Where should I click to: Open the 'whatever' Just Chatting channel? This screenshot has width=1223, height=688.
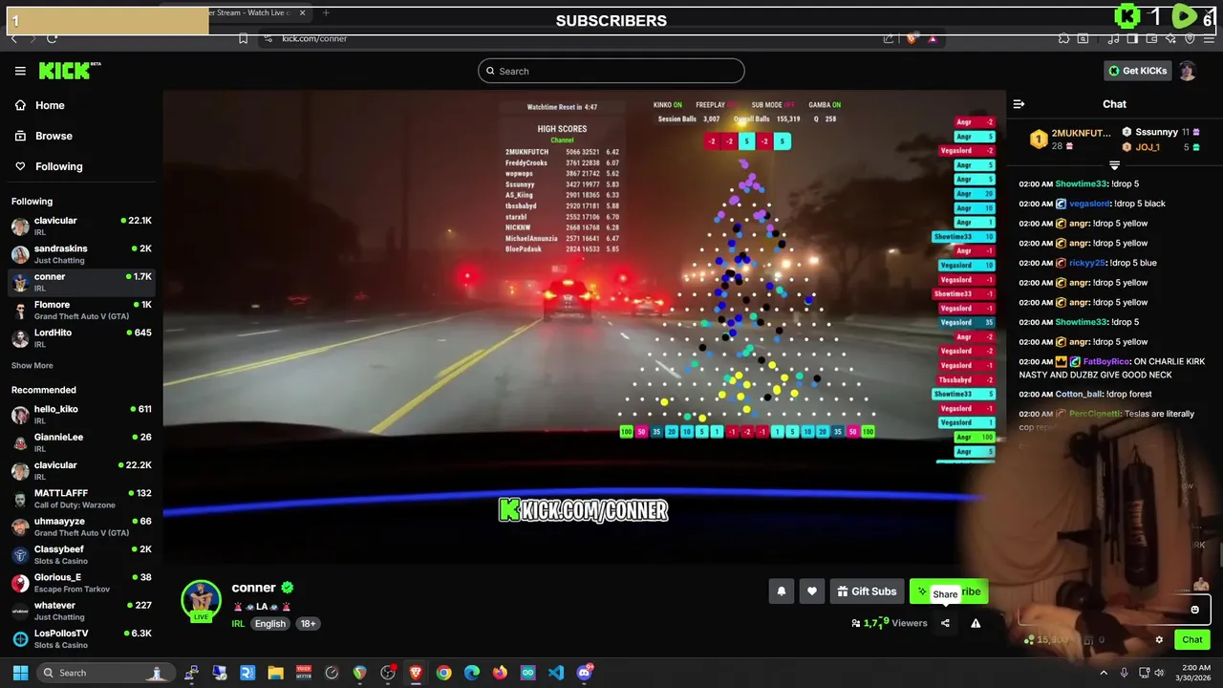tap(81, 610)
